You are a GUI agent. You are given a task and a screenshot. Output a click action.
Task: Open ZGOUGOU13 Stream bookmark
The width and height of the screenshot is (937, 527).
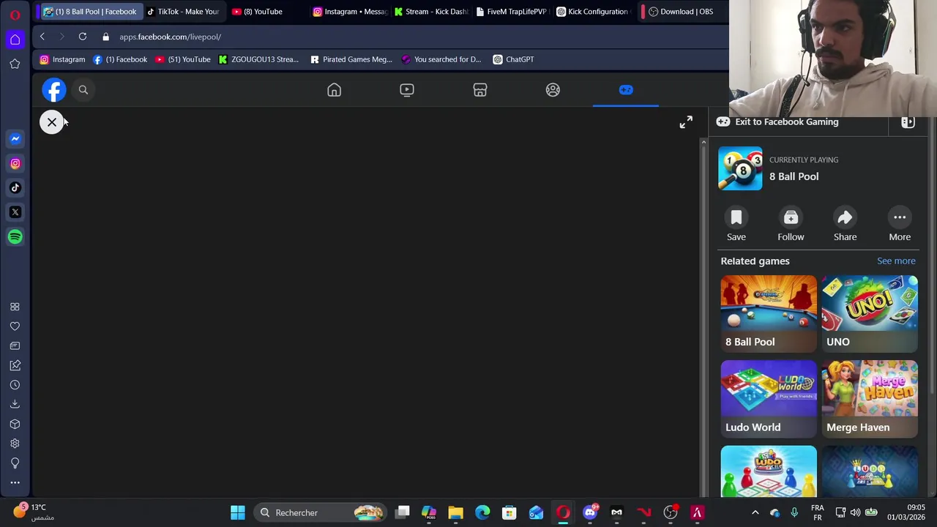pyautogui.click(x=258, y=59)
